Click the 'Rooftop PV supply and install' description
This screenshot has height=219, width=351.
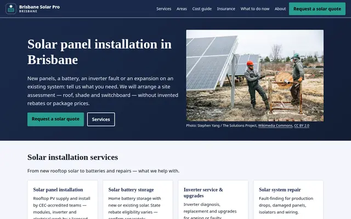(61, 208)
